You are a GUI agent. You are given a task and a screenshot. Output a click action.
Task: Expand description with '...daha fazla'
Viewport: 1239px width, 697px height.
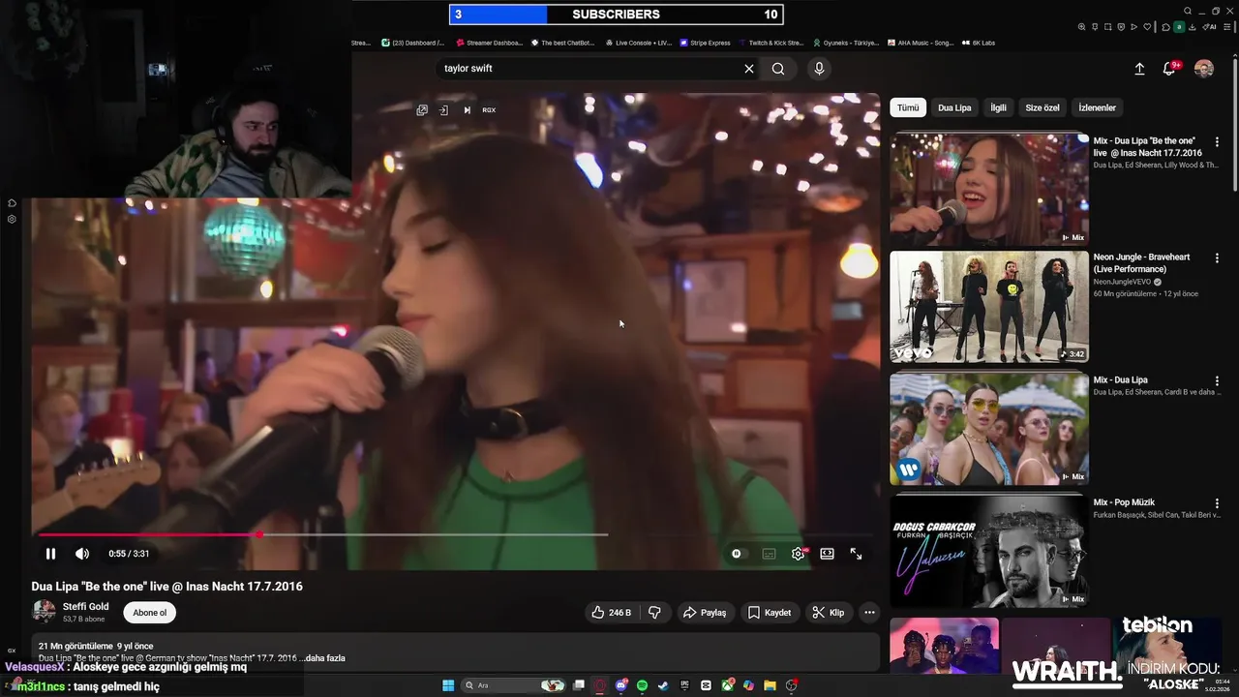pyautogui.click(x=325, y=658)
